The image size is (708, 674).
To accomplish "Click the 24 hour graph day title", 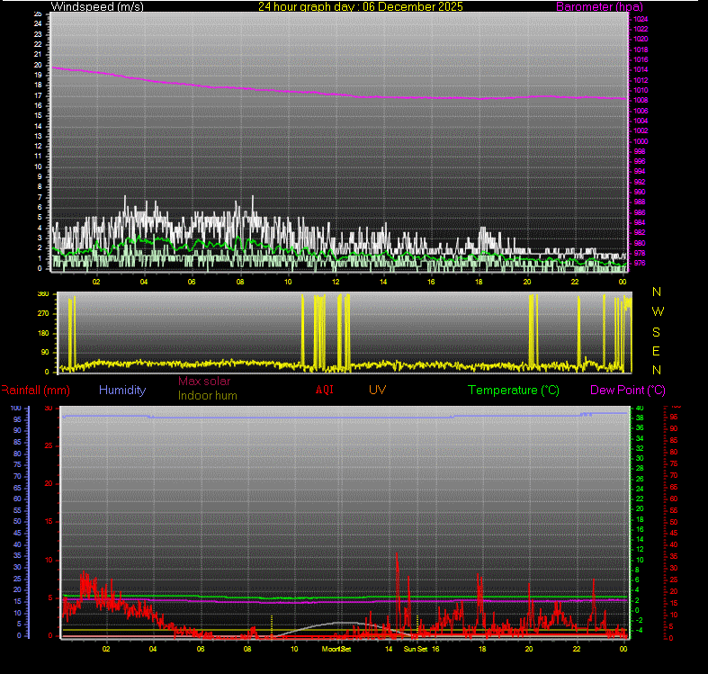I will coord(361,6).
